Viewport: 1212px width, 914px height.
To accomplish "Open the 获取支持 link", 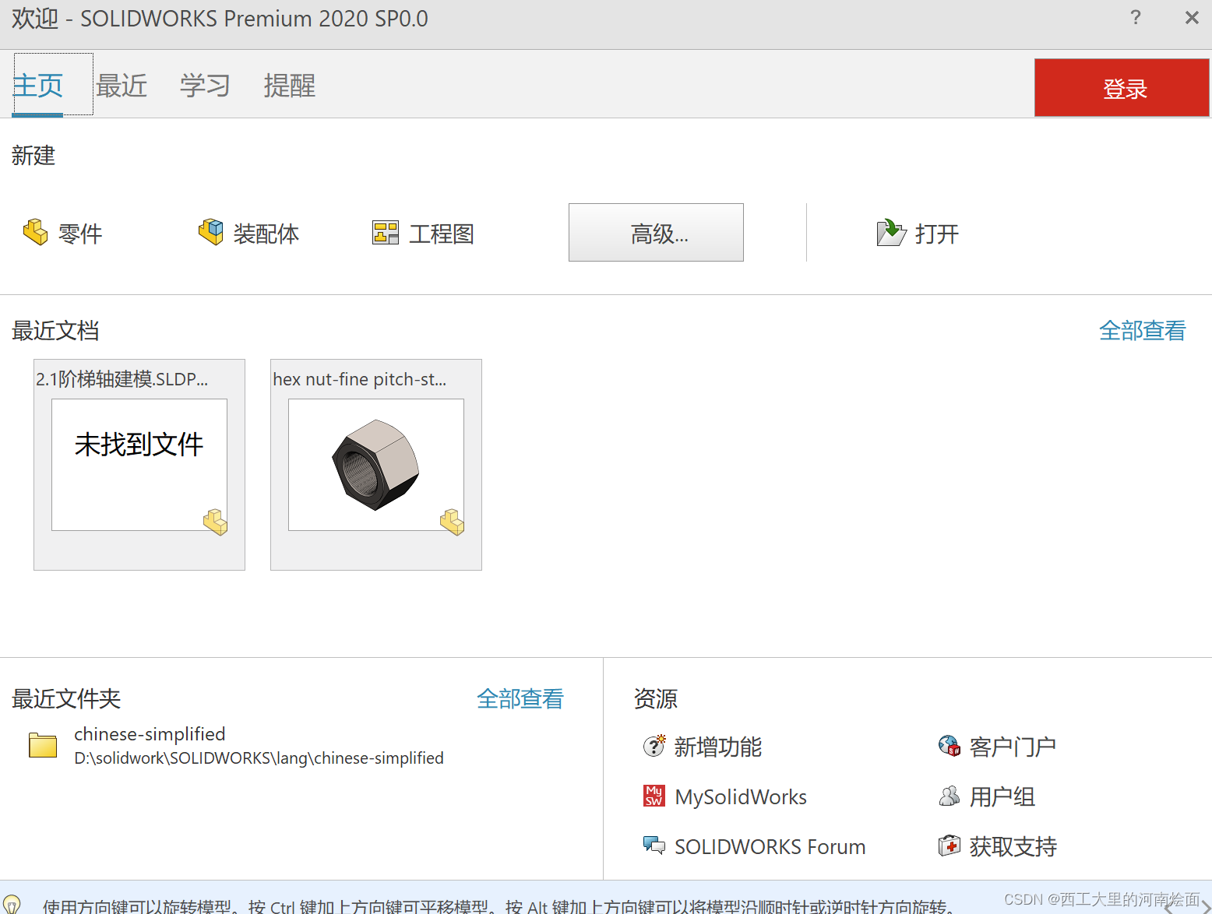I will pyautogui.click(x=1013, y=847).
